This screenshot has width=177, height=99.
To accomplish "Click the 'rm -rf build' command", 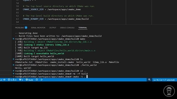I will coord(80,74).
